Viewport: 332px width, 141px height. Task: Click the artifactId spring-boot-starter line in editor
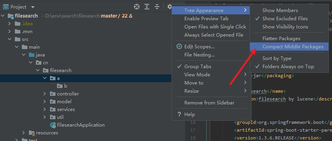pos(283,130)
